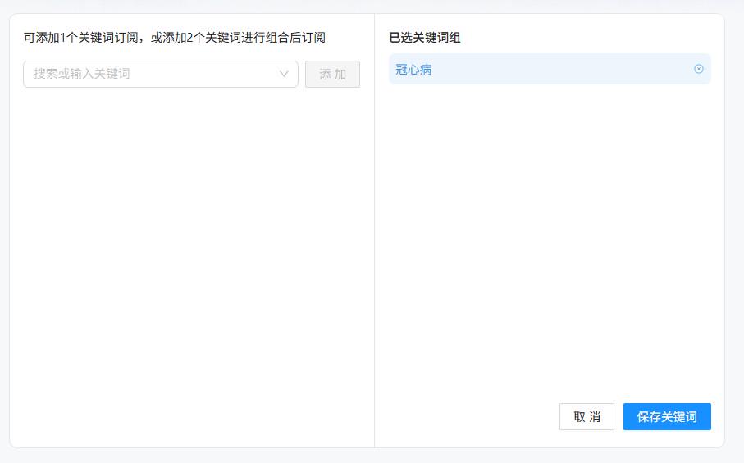Delete the selected keyword group 冠心病
Screen dimensions: 744x463
coord(699,69)
